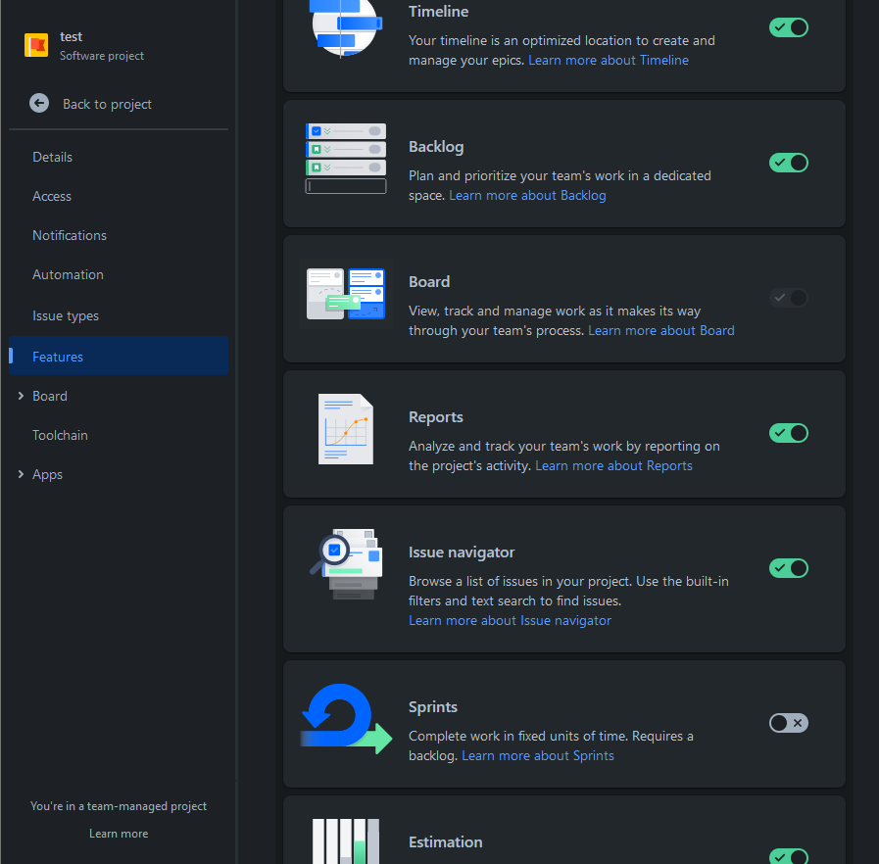Click the Timeline feature icon
The height and width of the screenshot is (864, 879).
tap(345, 24)
